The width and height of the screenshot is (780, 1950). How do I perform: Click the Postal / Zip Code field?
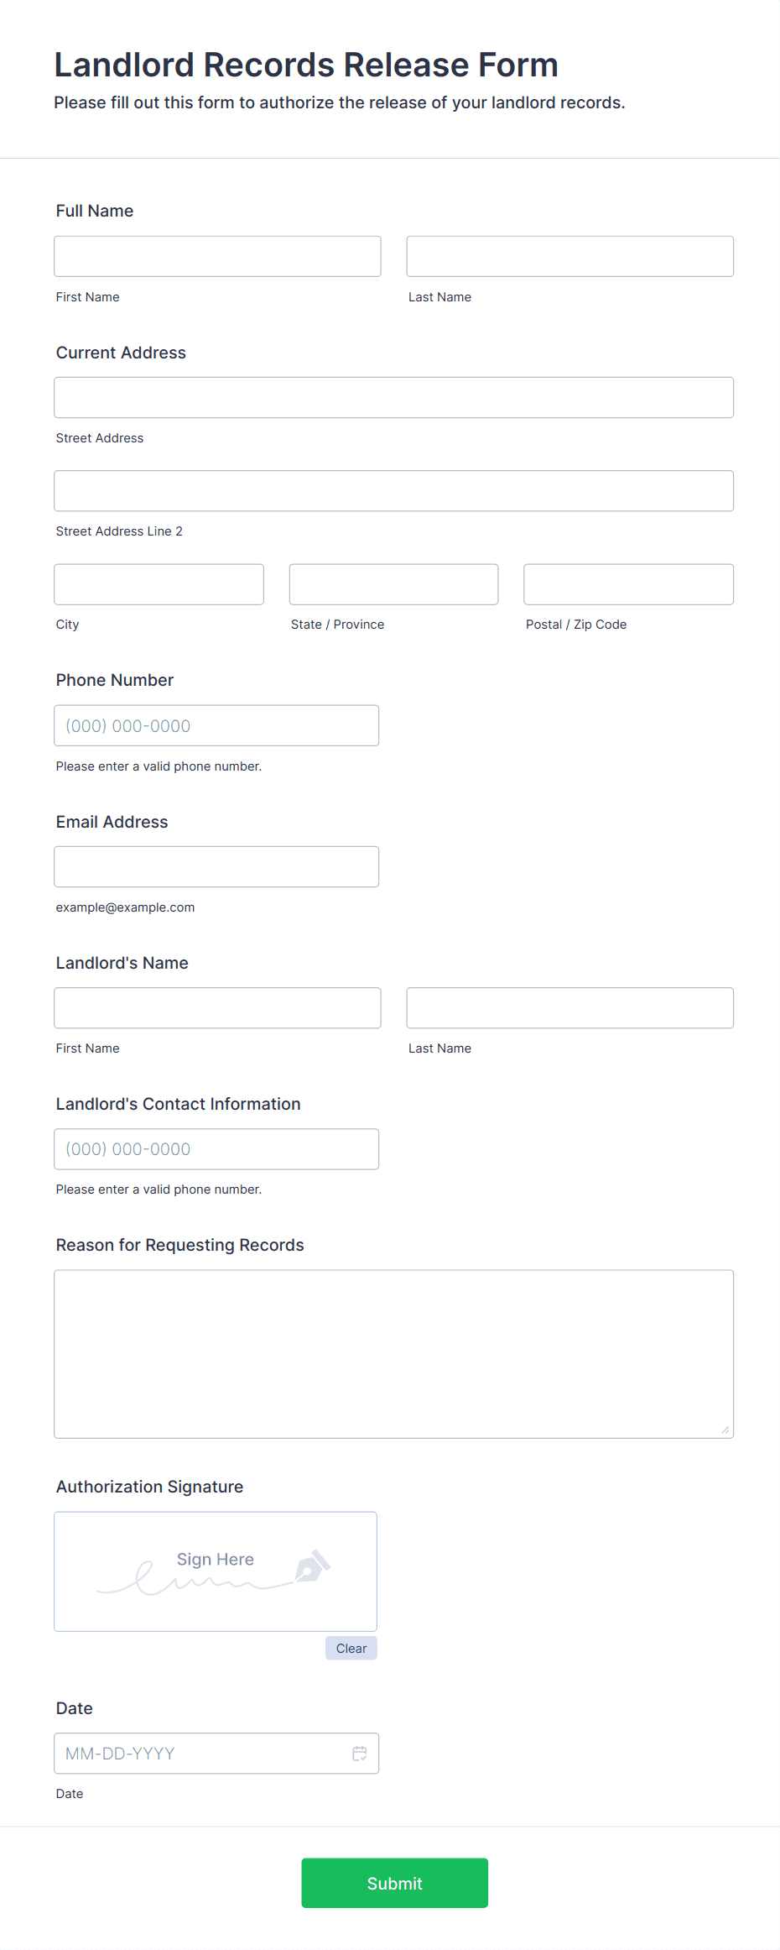[x=627, y=583]
